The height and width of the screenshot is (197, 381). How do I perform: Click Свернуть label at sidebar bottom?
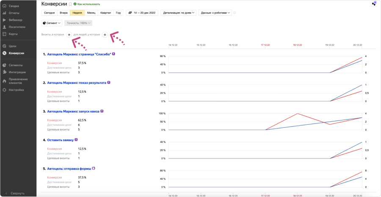pos(18,193)
